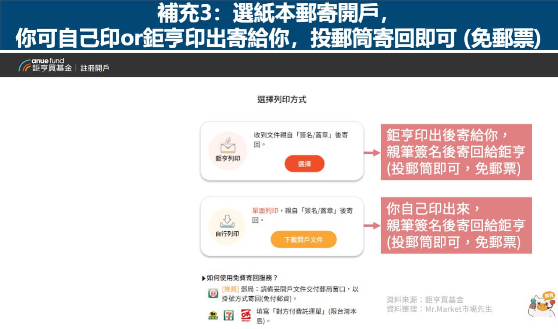Click the 鉅亨買基金 brand text
Image resolution: width=558 pixels, height=329 pixels.
click(52, 68)
